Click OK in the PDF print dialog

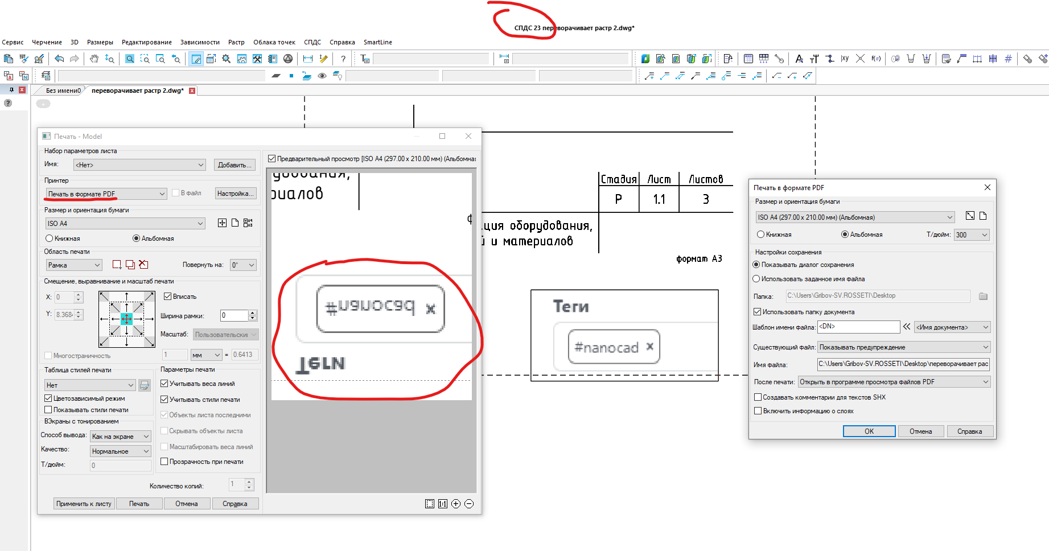[869, 431]
